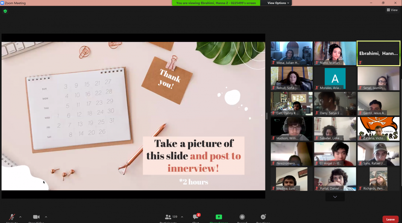Viewport: 402px width, 223px height.
Task: Click the green encryption shield icon
Action: (x=5, y=11)
